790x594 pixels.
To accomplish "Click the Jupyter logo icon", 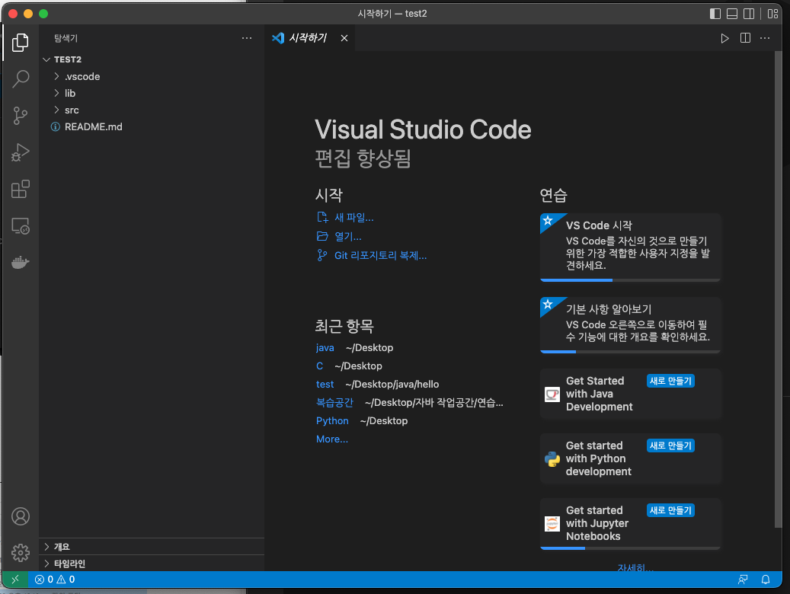I will [552, 524].
